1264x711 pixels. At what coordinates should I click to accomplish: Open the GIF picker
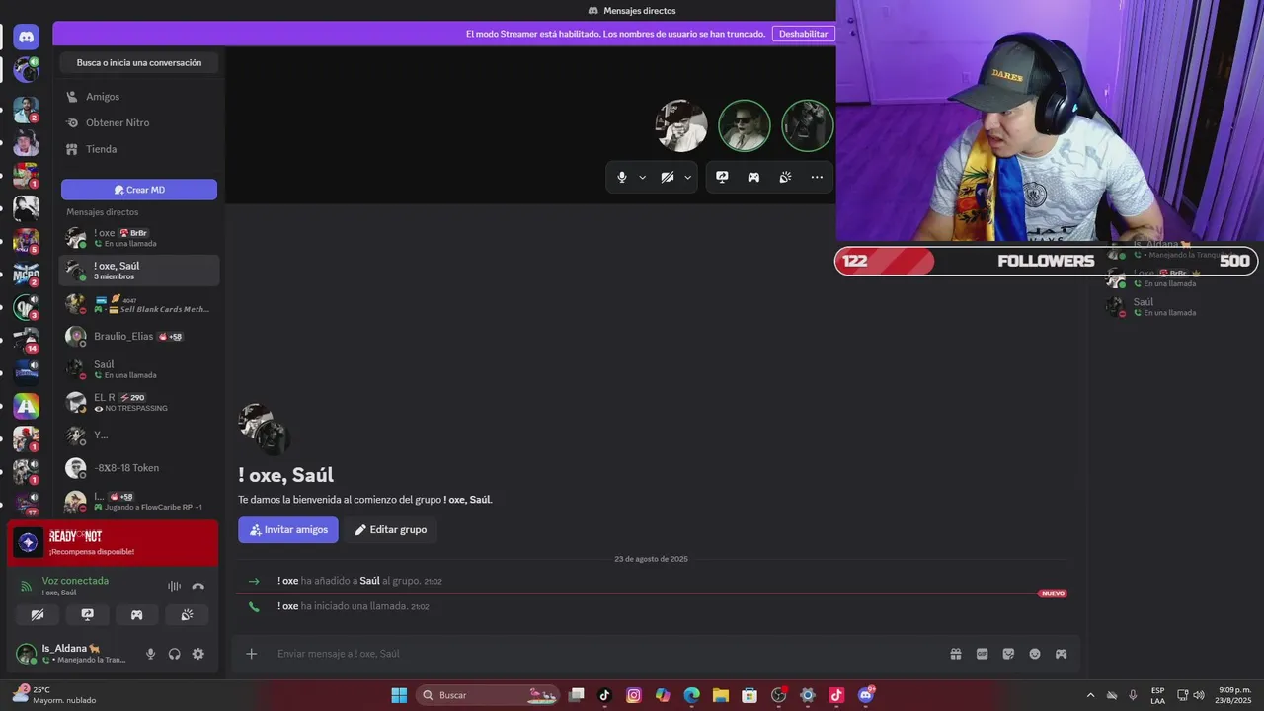pos(983,654)
